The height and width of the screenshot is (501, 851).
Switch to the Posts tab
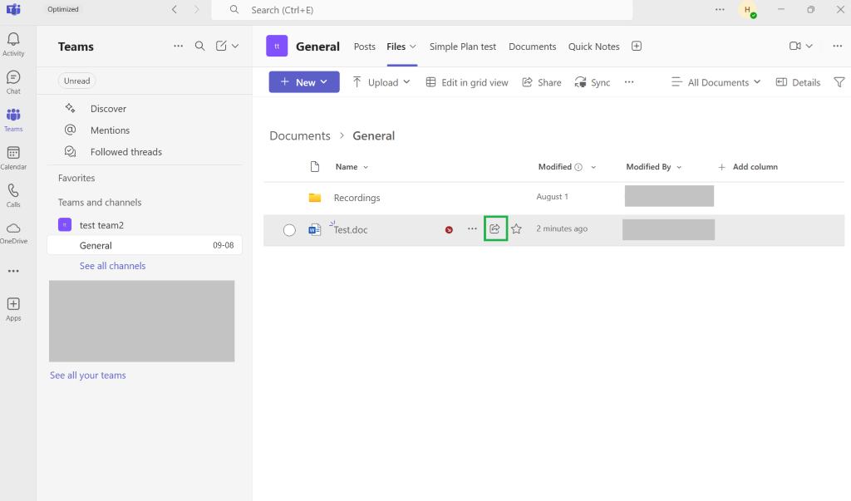(365, 47)
